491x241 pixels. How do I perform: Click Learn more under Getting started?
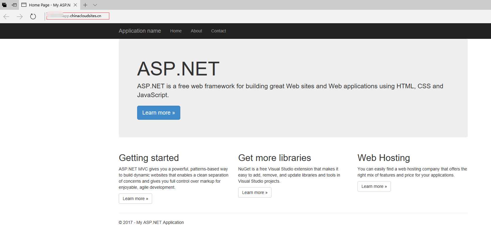135,199
